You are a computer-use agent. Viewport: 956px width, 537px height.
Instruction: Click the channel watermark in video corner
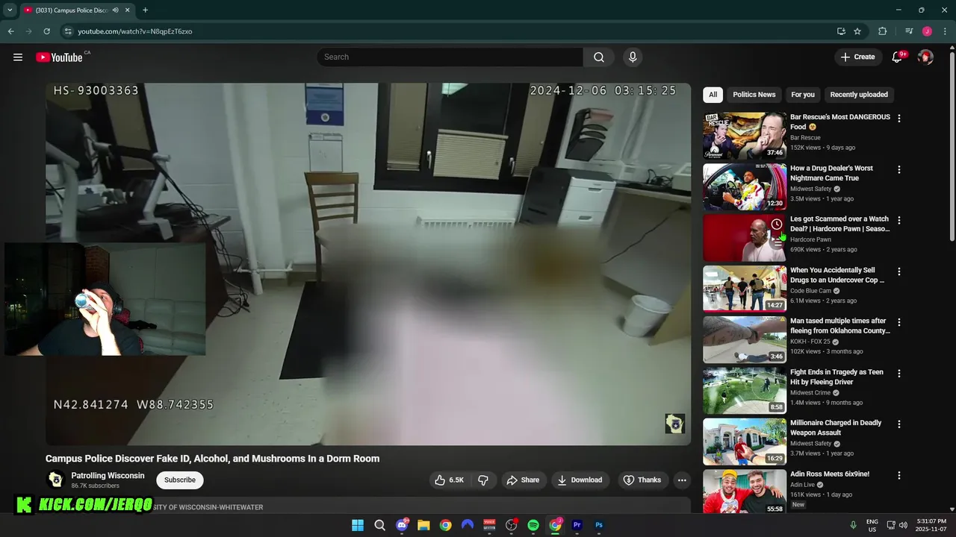pyautogui.click(x=675, y=424)
